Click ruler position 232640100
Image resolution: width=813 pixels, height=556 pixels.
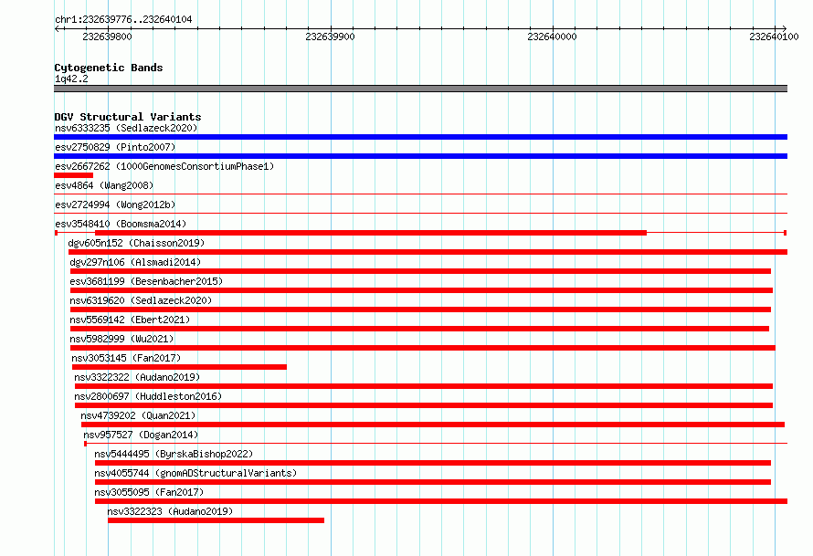point(774,37)
